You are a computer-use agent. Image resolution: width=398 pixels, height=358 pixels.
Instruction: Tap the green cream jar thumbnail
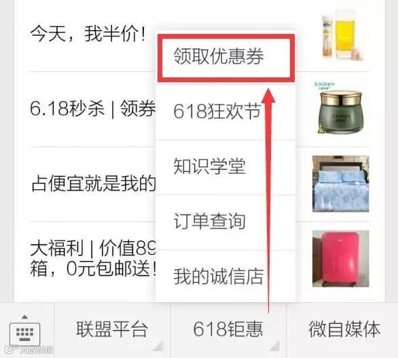[x=340, y=109]
